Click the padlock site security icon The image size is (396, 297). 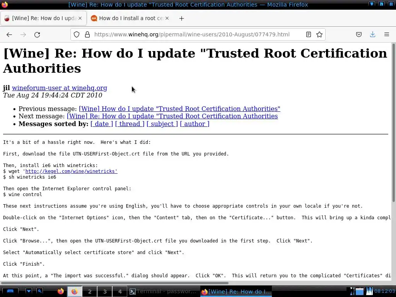(x=87, y=34)
